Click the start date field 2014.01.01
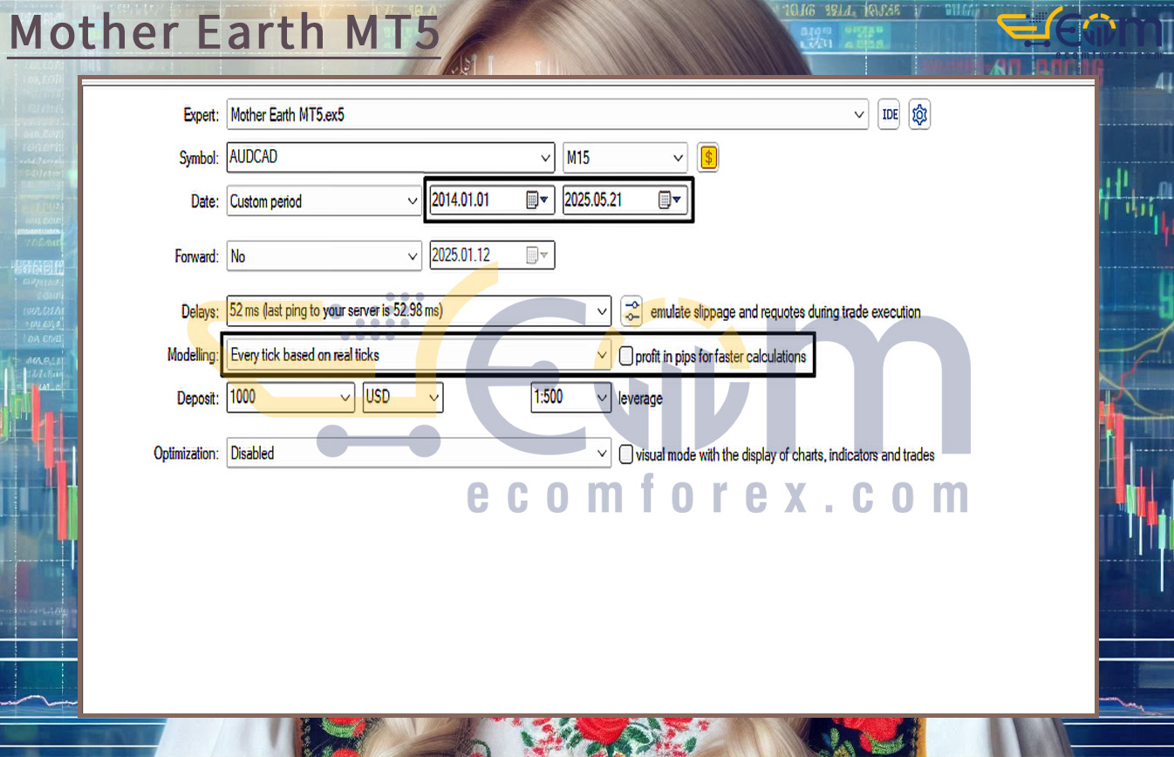1174x757 pixels. [491, 201]
